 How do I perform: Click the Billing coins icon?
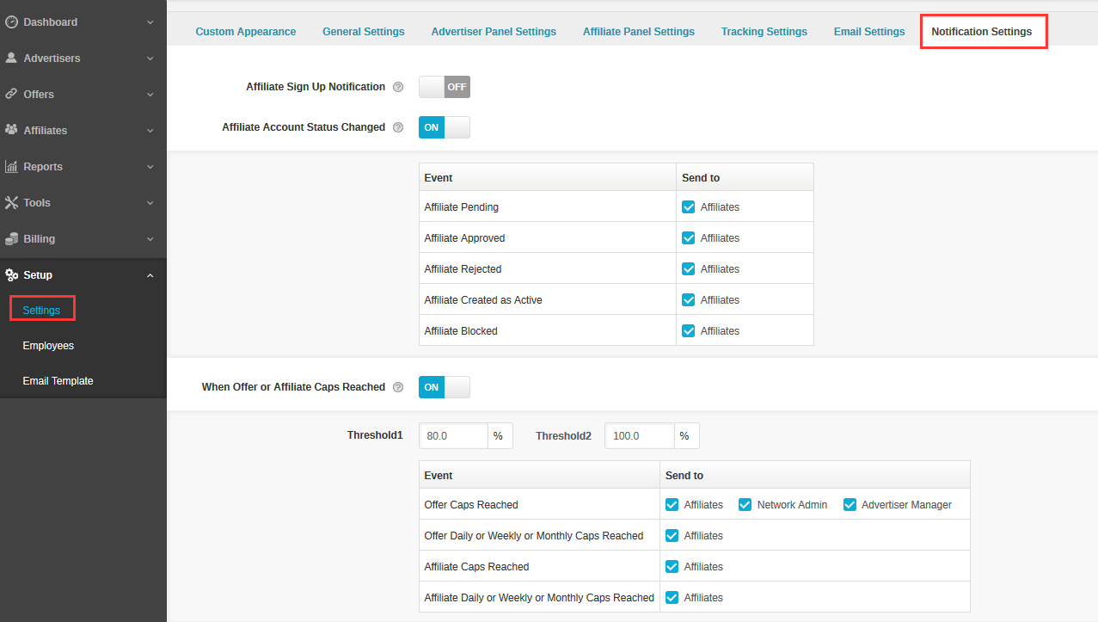click(11, 238)
